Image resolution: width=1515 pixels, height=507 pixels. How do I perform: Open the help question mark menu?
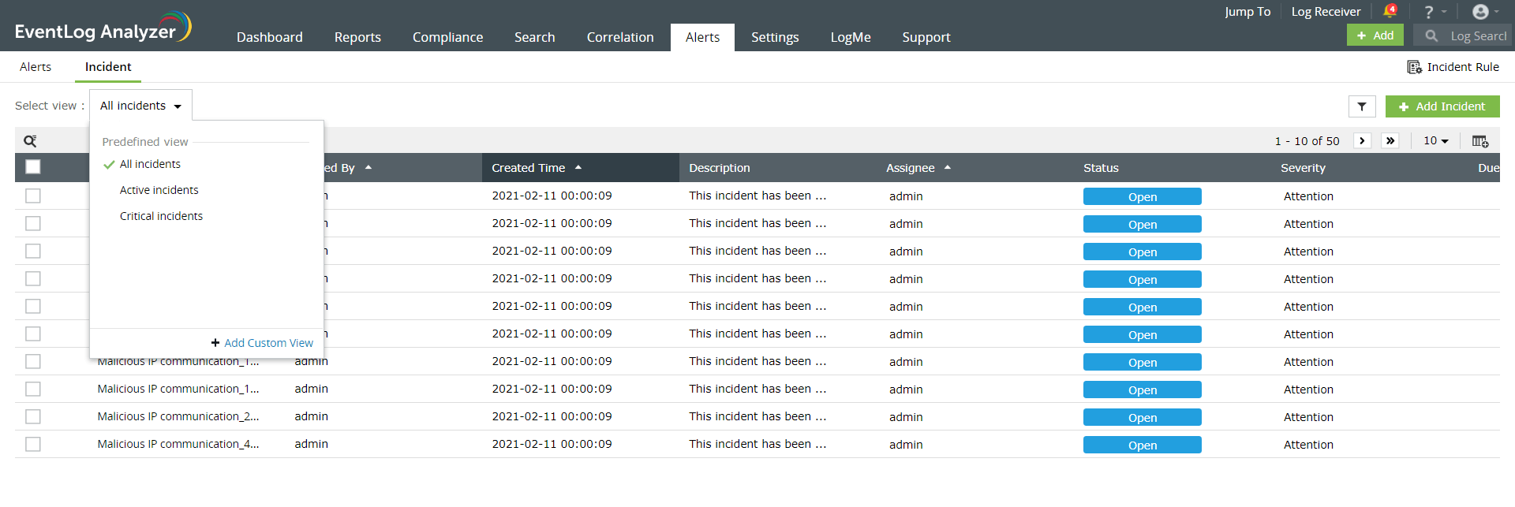(1429, 12)
